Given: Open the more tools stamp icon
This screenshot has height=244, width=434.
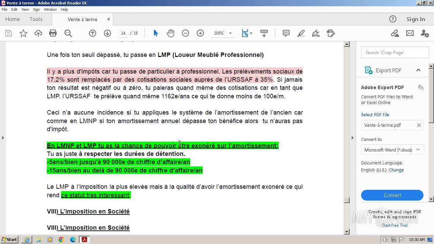Looking at the screenshot, I should (331, 33).
